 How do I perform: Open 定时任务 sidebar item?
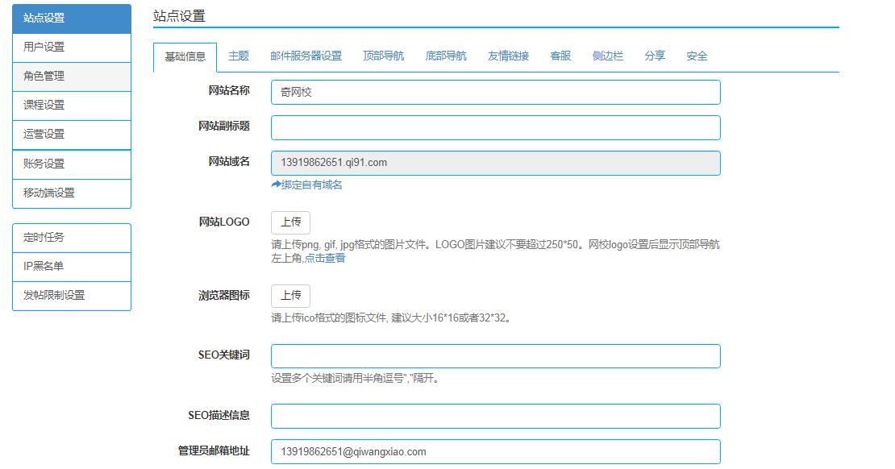[x=71, y=238]
